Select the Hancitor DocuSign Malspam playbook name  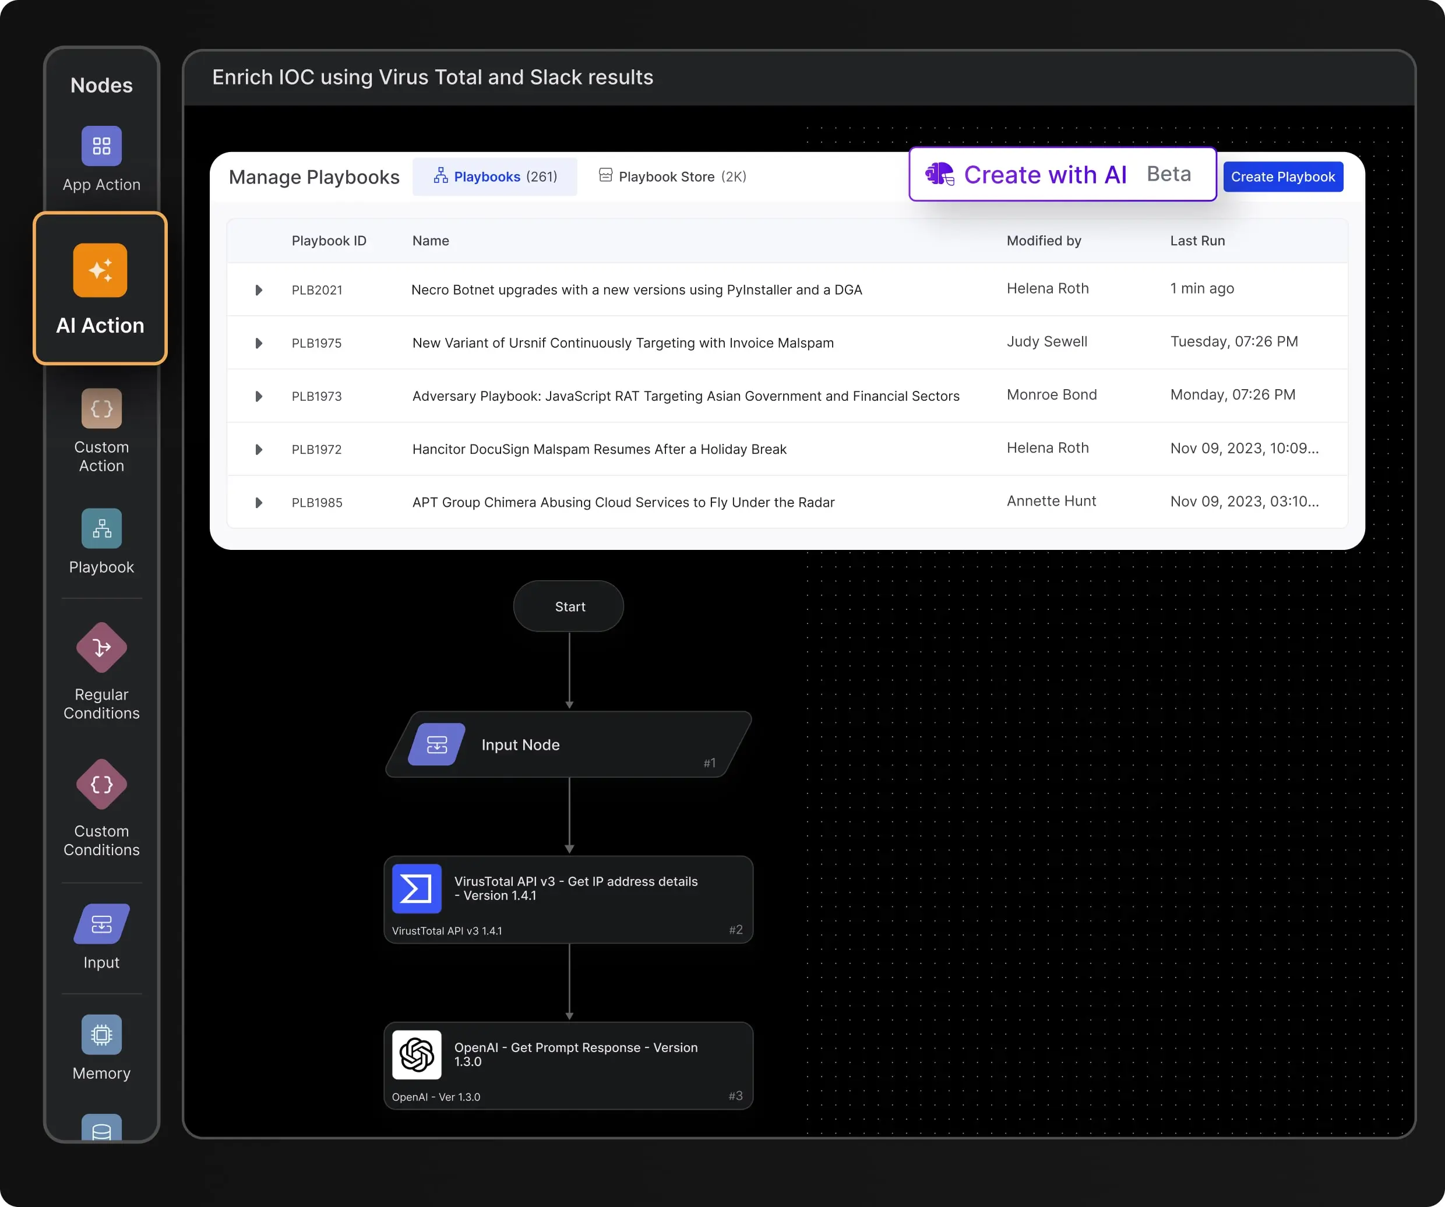tap(600, 449)
